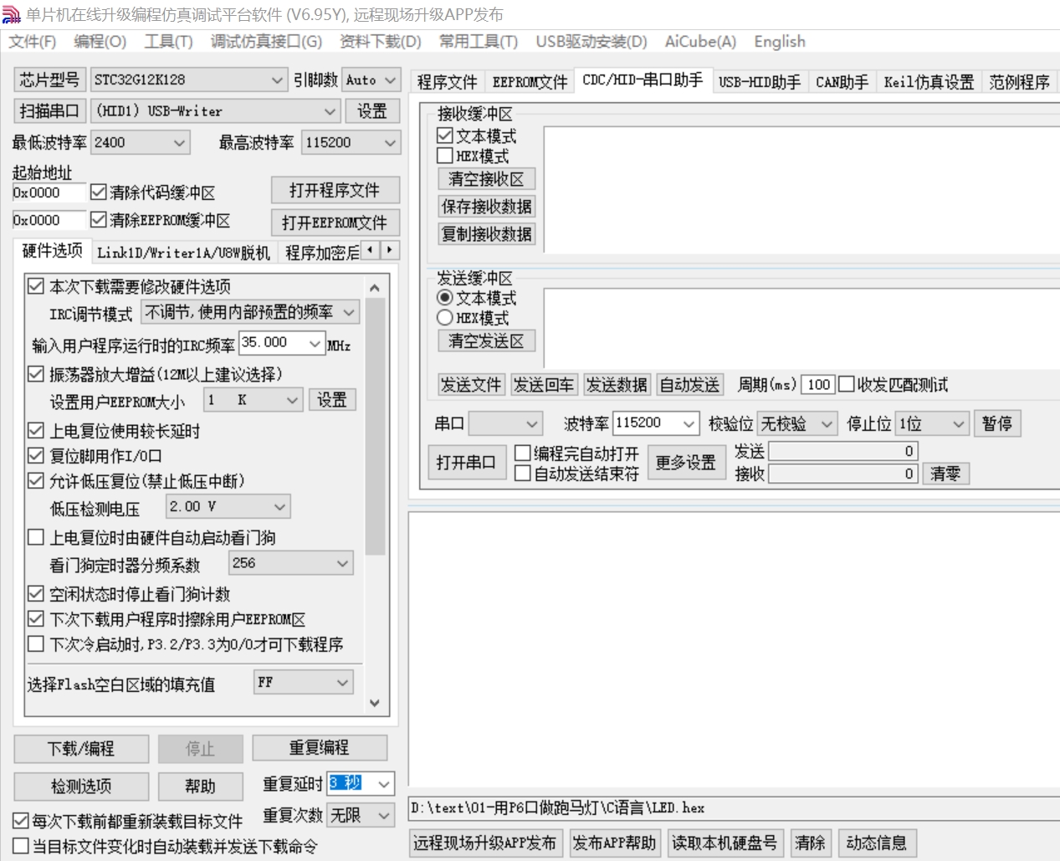Toggle 清除EEPROM缓冲区 checkbox
This screenshot has width=1060, height=861.
click(x=98, y=220)
